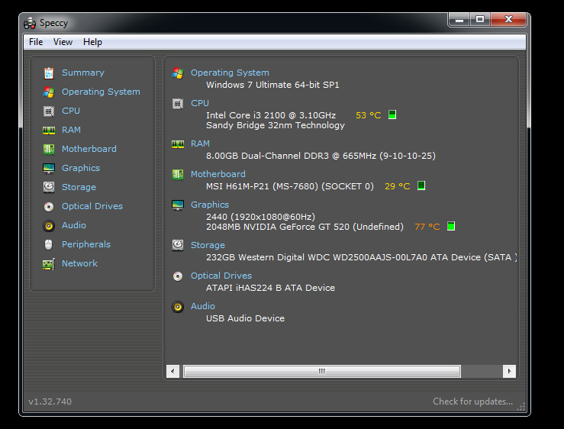Click the Speccy app icon in title bar
The width and height of the screenshot is (564, 429).
coord(30,23)
